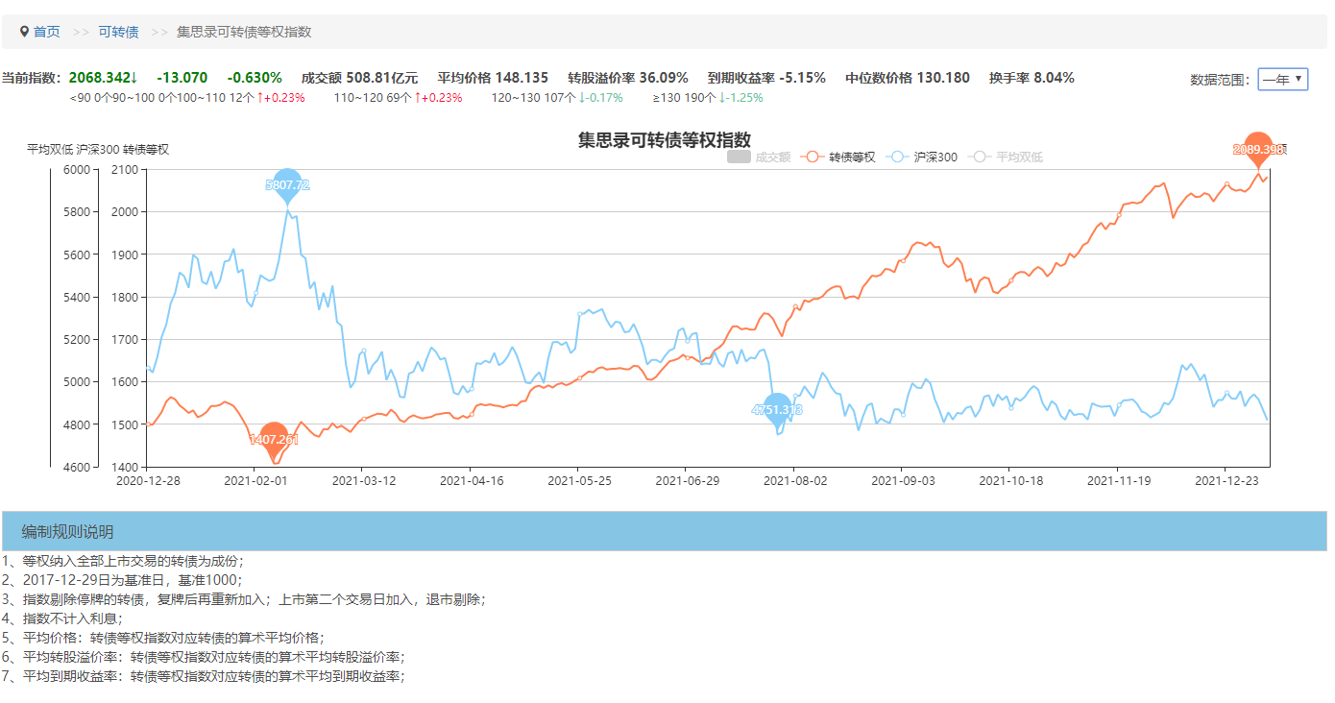Image resolution: width=1335 pixels, height=703 pixels.
Task: Go to the 首页 home link
Action: (46, 32)
